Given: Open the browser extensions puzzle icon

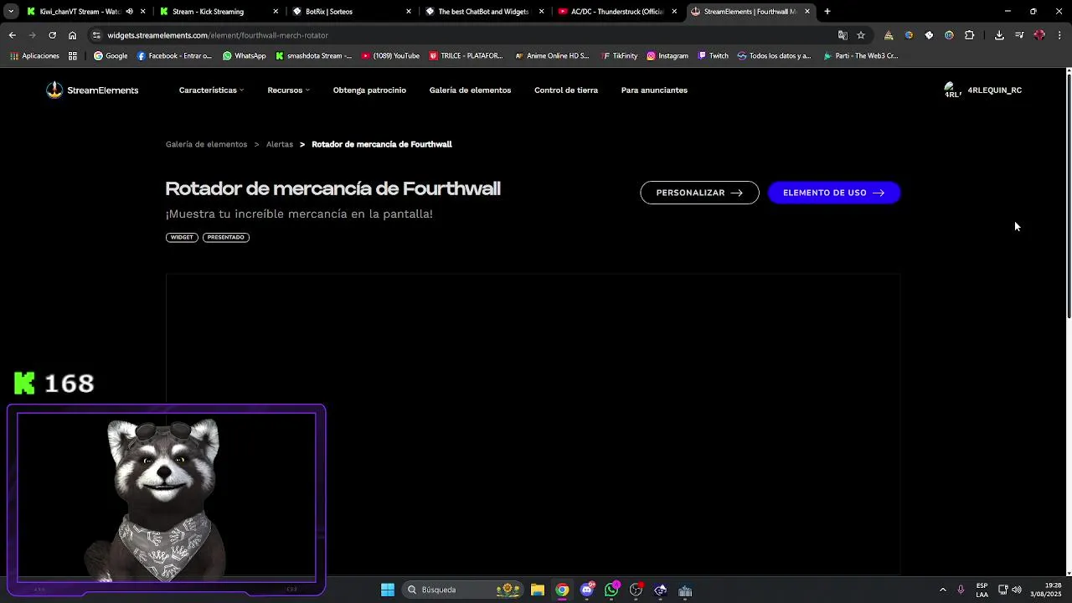Looking at the screenshot, I should [x=969, y=35].
